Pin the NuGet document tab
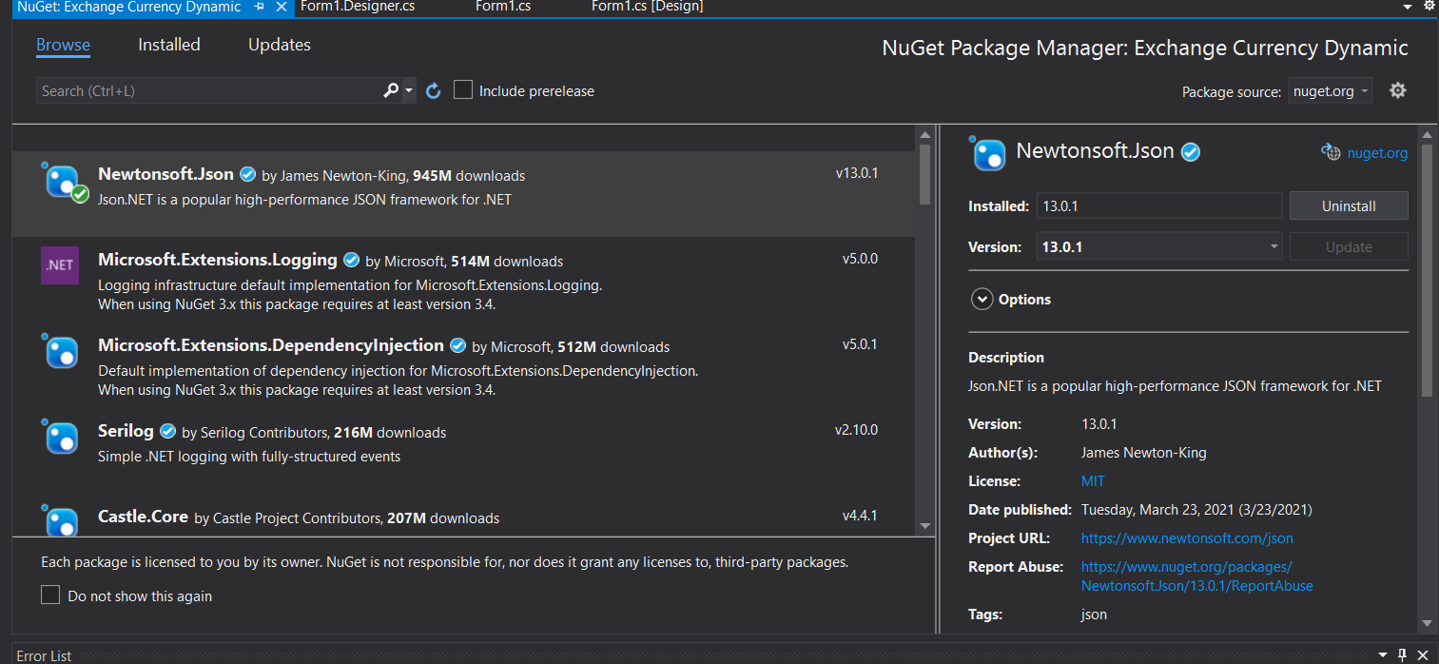The width and height of the screenshot is (1439, 664). coord(259,7)
